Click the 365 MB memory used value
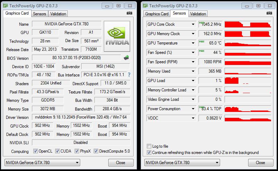 tap(210, 71)
